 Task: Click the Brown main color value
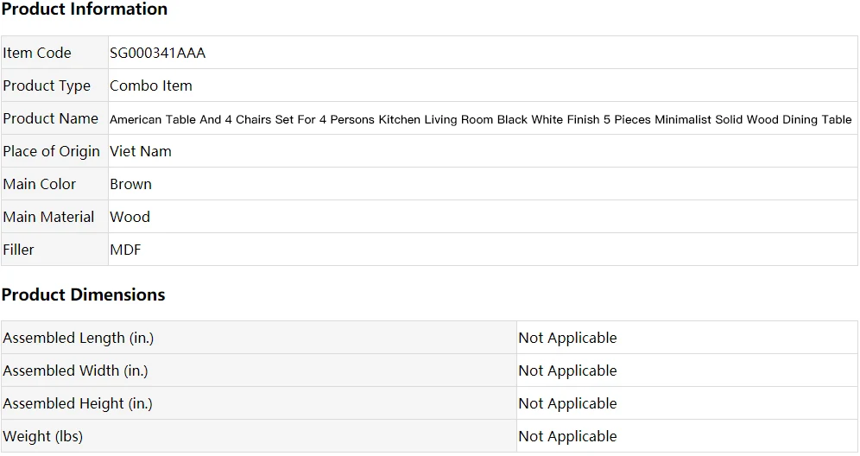130,184
